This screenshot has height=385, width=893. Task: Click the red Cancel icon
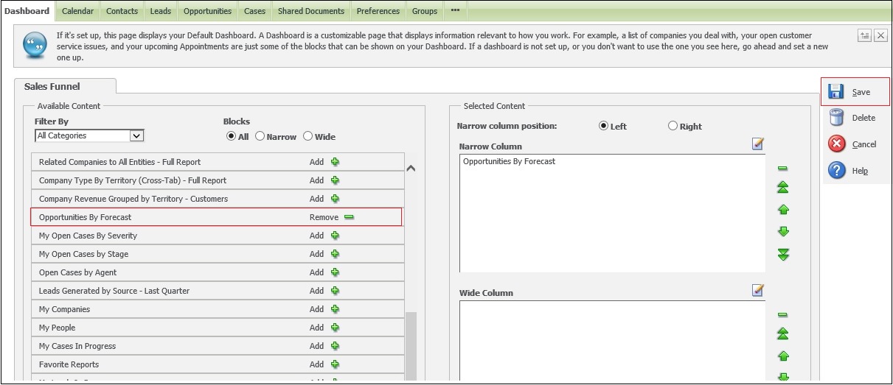[836, 144]
